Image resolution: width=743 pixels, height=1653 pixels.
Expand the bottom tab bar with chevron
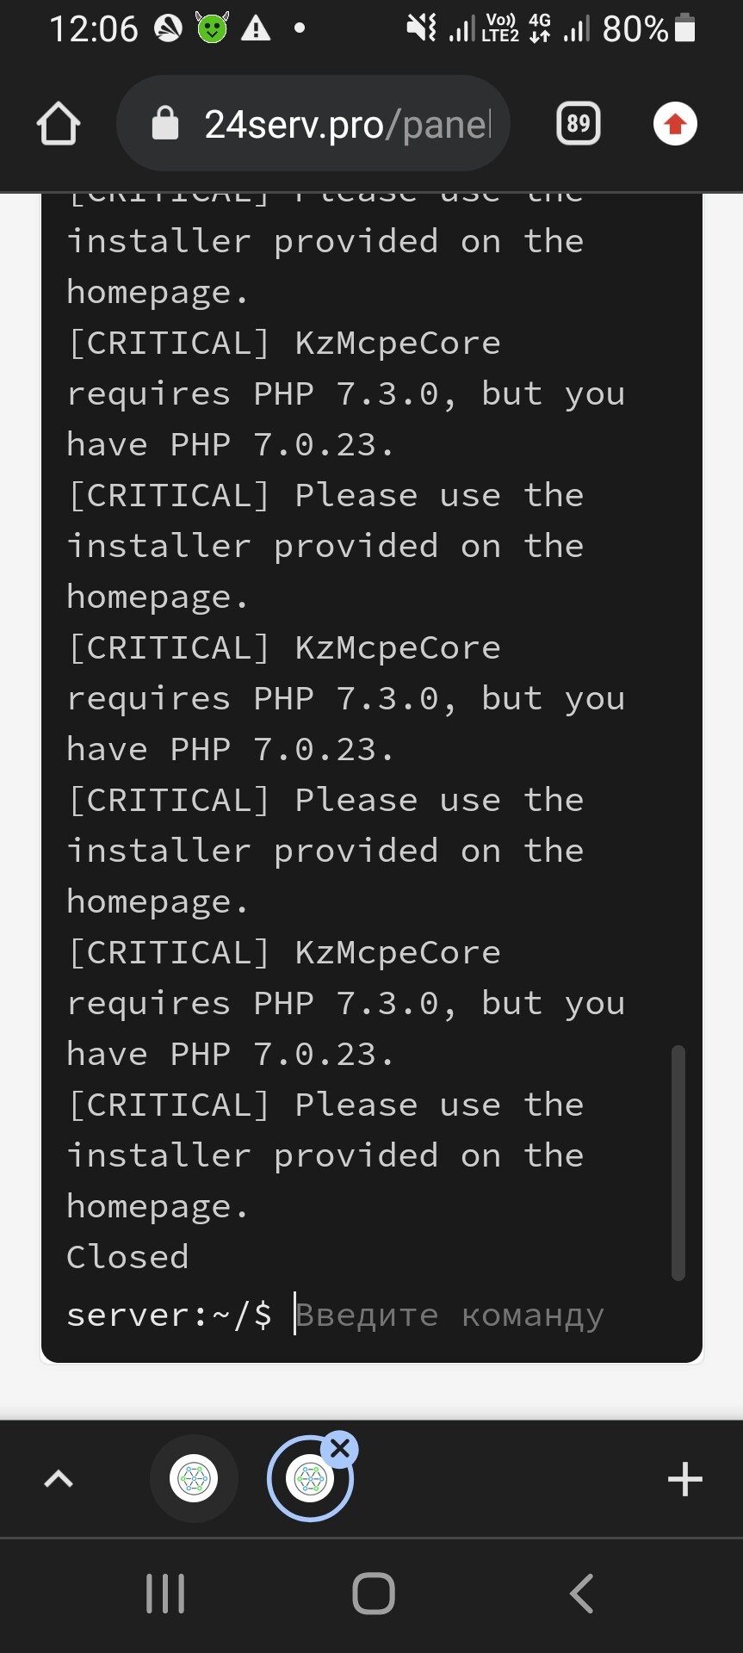coord(59,1479)
